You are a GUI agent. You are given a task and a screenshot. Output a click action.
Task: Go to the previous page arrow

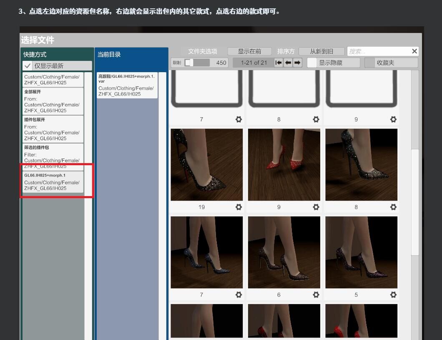[x=288, y=63]
